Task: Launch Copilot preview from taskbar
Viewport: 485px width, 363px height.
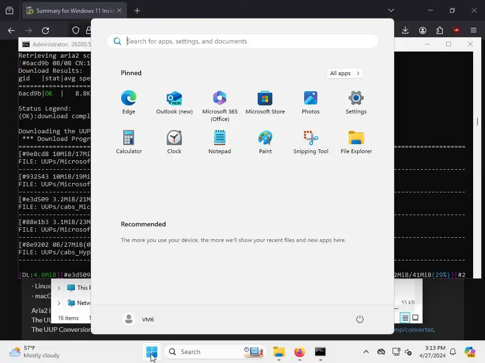Action: pos(470,352)
